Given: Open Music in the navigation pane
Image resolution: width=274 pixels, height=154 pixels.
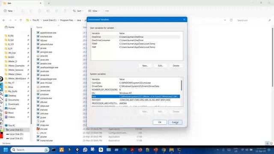Looking at the screenshot, I should pos(11,113).
